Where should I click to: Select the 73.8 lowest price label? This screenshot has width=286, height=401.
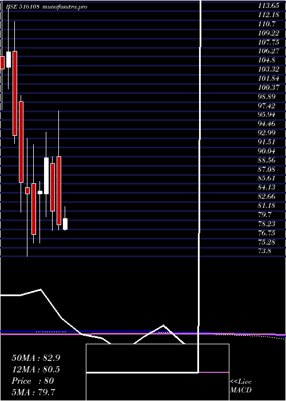click(x=264, y=251)
